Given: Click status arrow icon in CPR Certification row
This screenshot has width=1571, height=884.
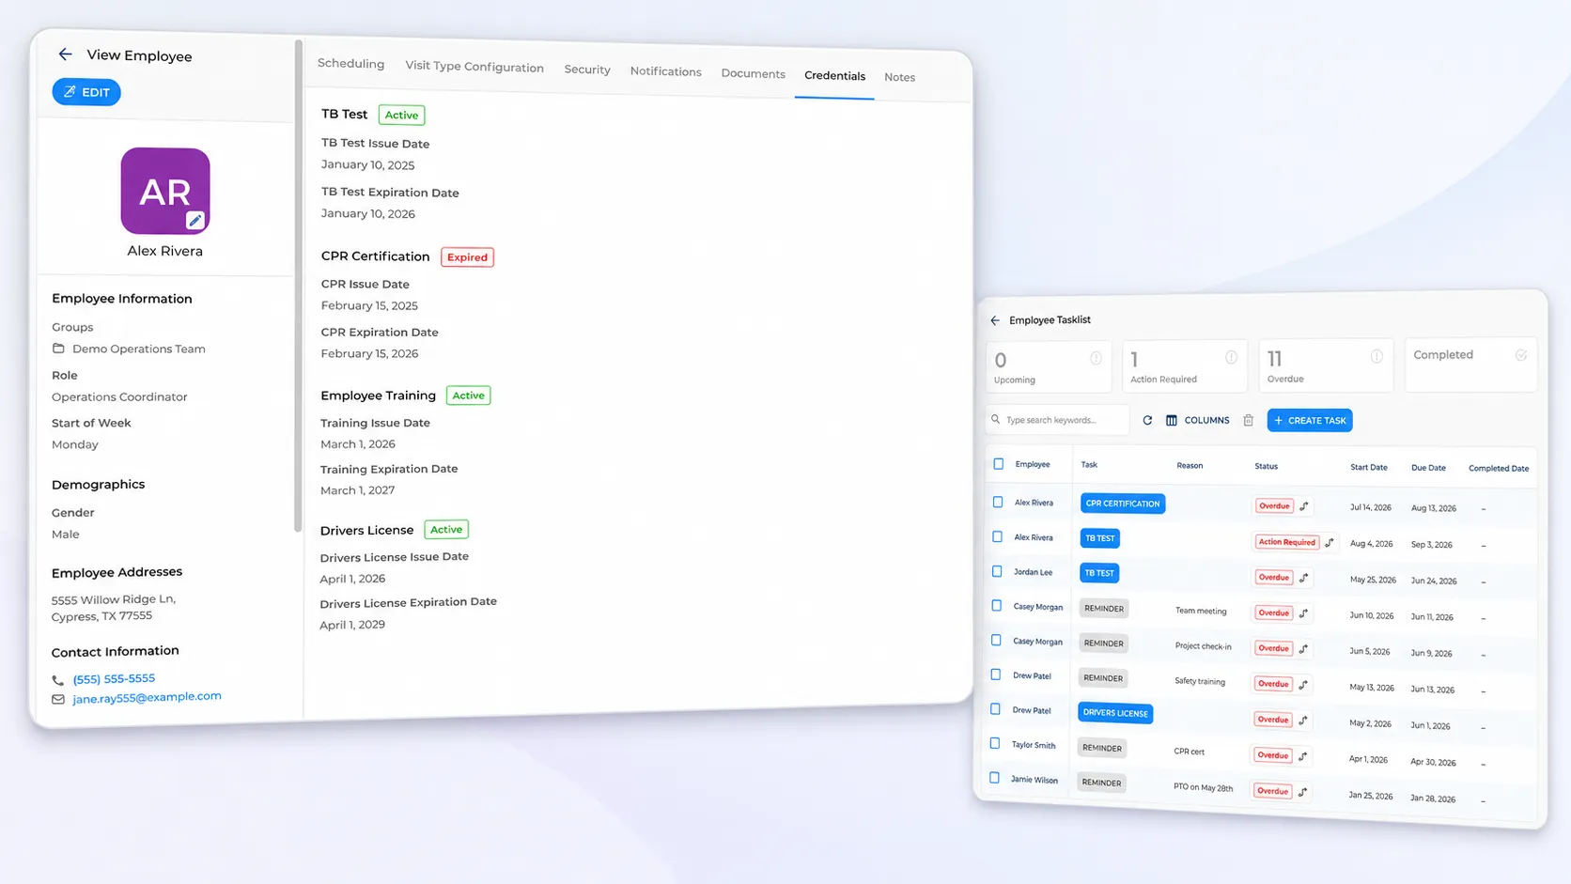Looking at the screenshot, I should [1304, 506].
